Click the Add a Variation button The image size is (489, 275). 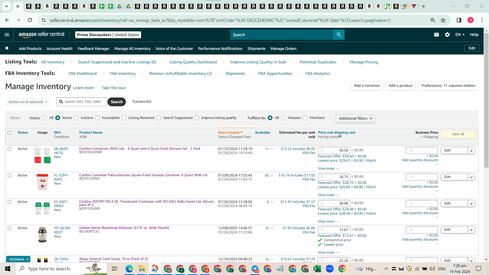coord(366,86)
